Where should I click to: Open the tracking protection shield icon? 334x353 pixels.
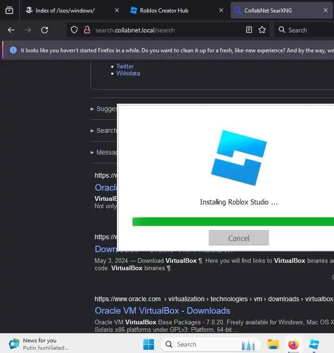point(74,30)
